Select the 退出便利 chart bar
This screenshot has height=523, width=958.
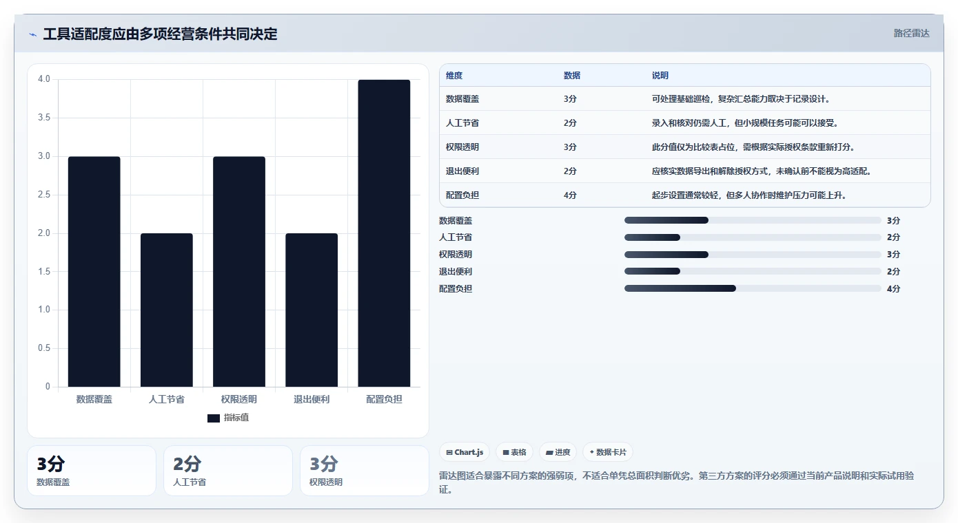click(x=312, y=310)
